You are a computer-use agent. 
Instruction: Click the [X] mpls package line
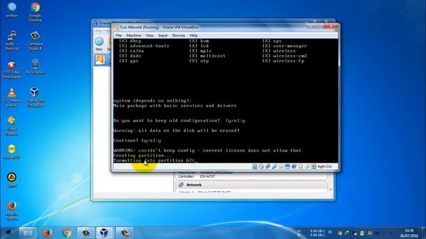pyautogui.click(x=200, y=51)
